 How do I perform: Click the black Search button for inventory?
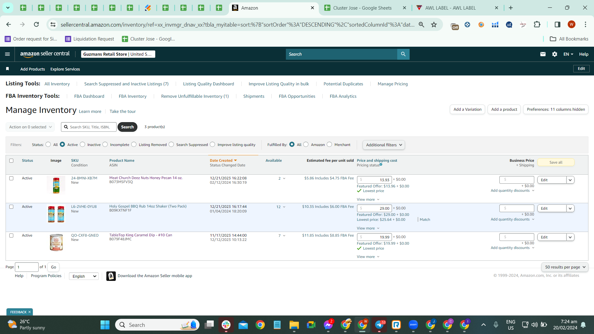pos(127,127)
